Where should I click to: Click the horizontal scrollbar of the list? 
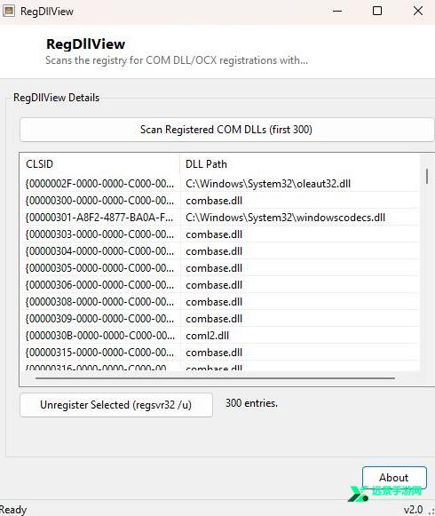point(215,378)
